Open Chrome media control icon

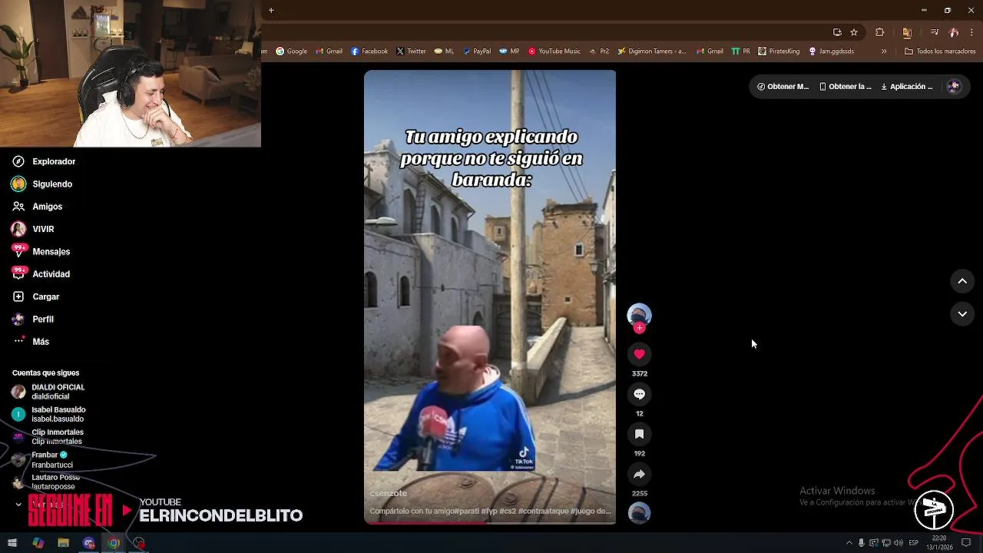(935, 32)
